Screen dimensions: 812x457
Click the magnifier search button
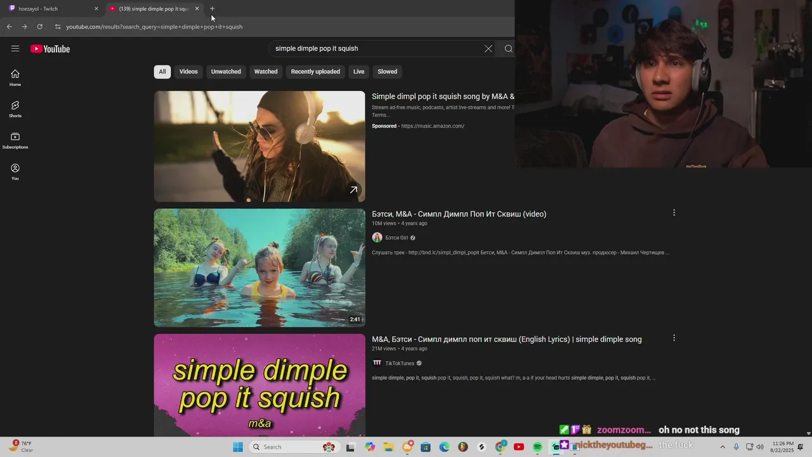(x=508, y=49)
